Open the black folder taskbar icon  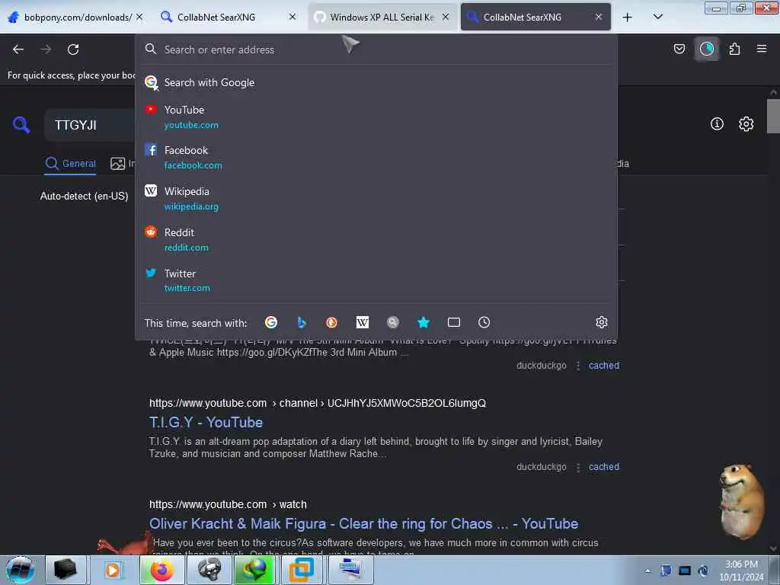tap(66, 570)
